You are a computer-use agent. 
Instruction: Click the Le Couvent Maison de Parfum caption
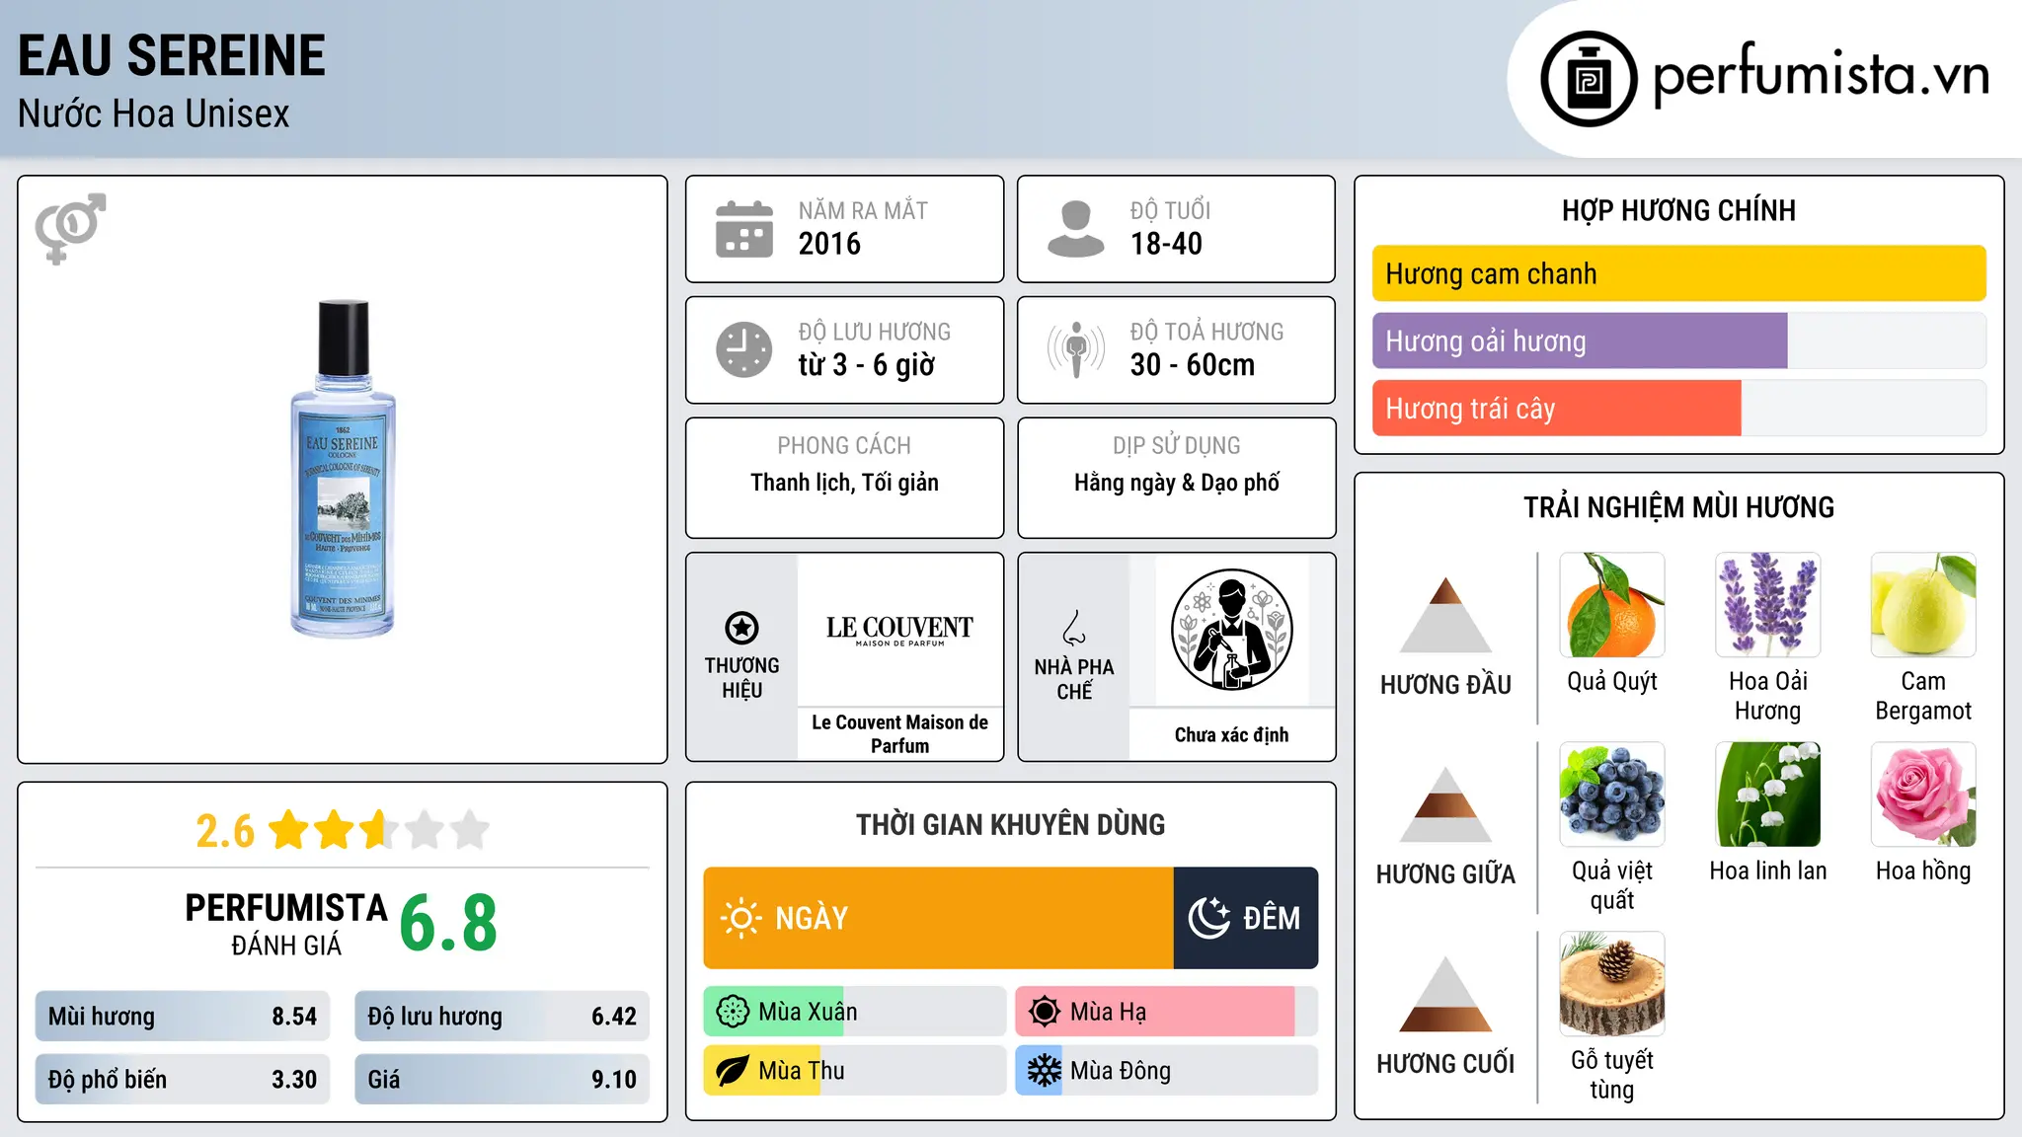(899, 734)
